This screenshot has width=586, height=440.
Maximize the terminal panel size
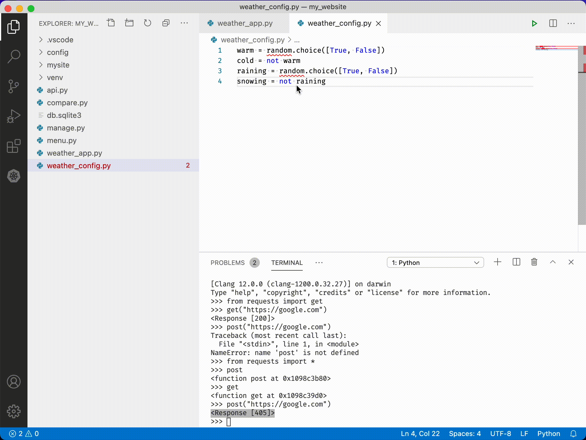point(553,262)
